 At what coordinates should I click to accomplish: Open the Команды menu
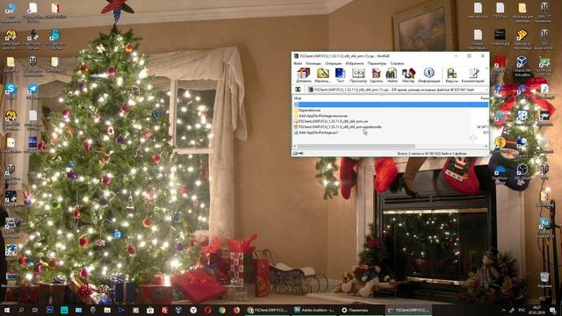313,63
